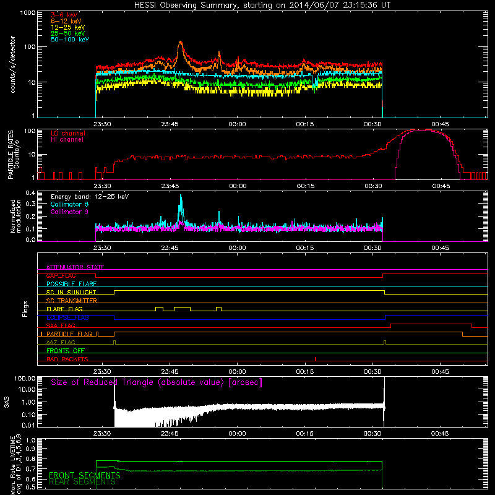Click the bad packets red tick mark

[x=316, y=359]
